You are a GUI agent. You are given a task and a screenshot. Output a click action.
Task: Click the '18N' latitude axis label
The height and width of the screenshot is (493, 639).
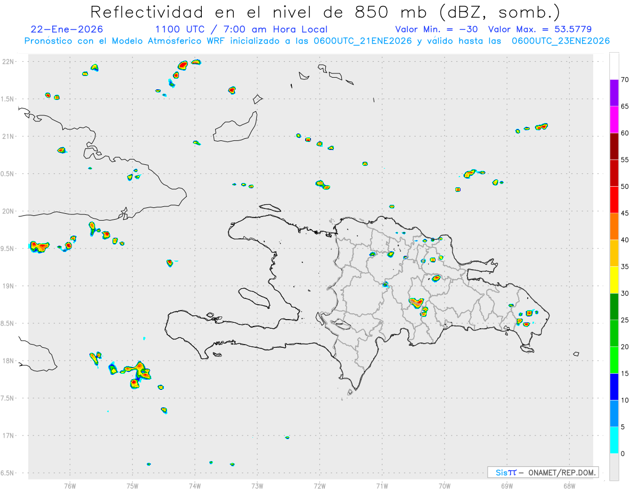(x=9, y=361)
